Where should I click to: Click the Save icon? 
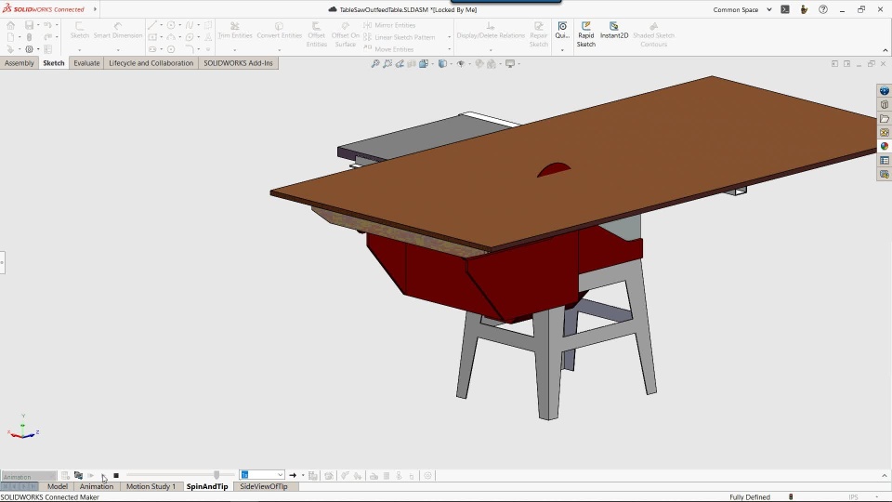[x=29, y=25]
